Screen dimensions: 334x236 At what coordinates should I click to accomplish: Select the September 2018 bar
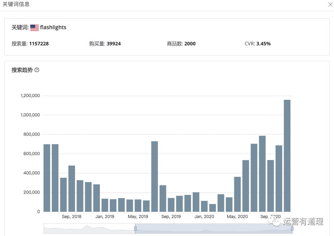(x=72, y=189)
